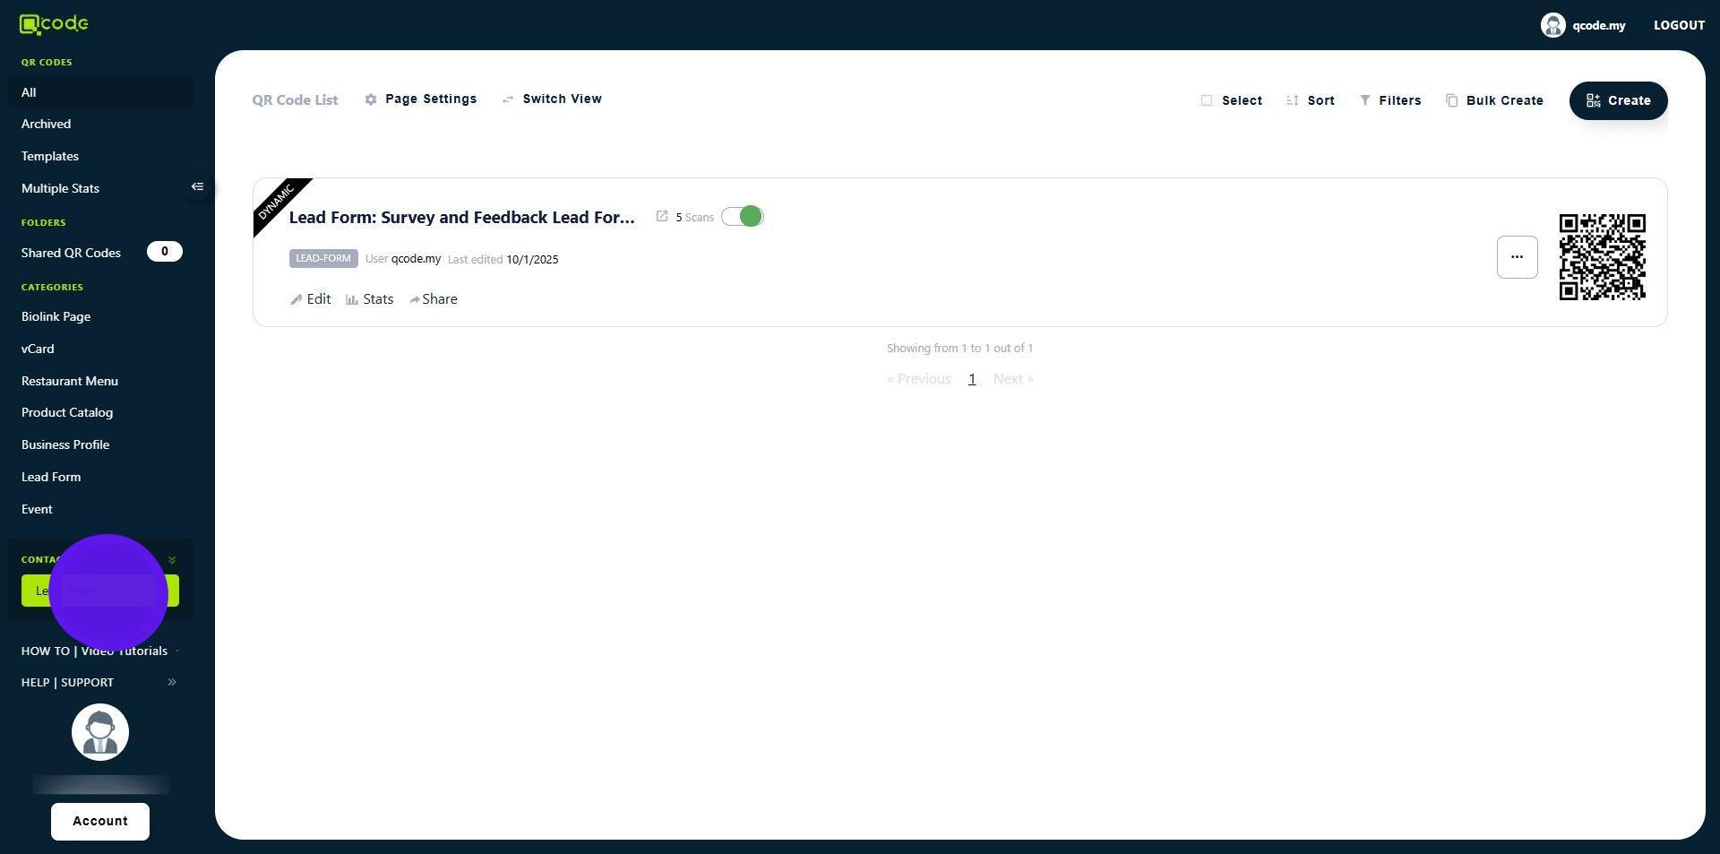The image size is (1720, 854).
Task: Click the QCode logo in the header
Action: 54,24
